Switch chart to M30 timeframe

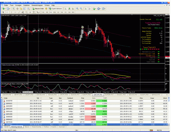click(54, 12)
